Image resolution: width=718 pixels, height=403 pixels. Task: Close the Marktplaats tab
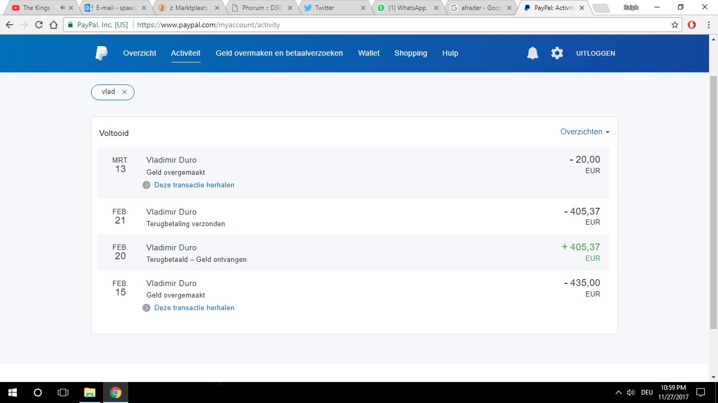(217, 8)
